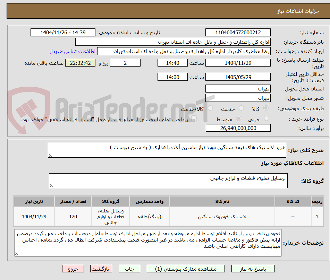Grab resize handle of goods group box

[x=51, y=186]
